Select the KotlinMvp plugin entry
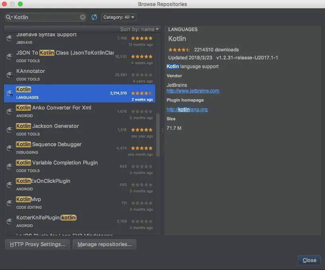The height and width of the screenshot is (270, 325). pyautogui.click(x=80, y=203)
